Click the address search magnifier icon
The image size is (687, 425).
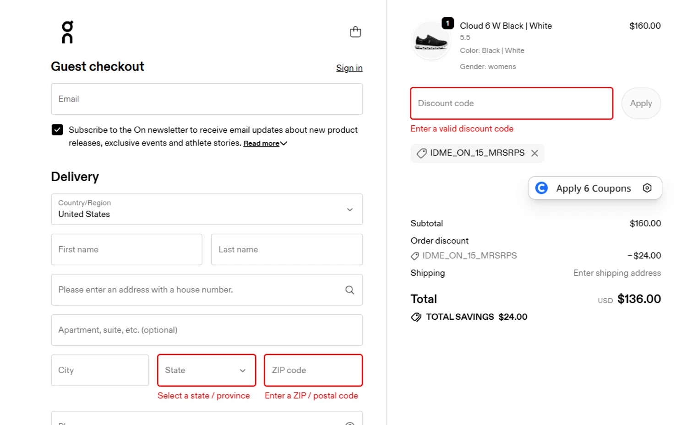coord(350,290)
